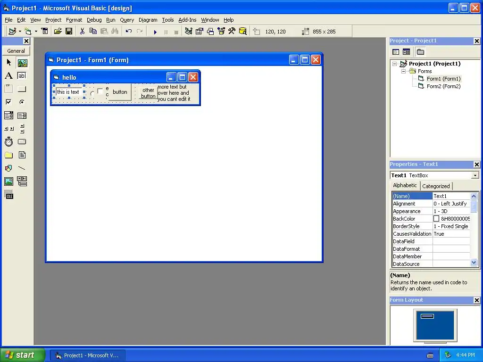Open the Object Browser from the toolbar
This screenshot has height=362, width=483.
click(221, 31)
